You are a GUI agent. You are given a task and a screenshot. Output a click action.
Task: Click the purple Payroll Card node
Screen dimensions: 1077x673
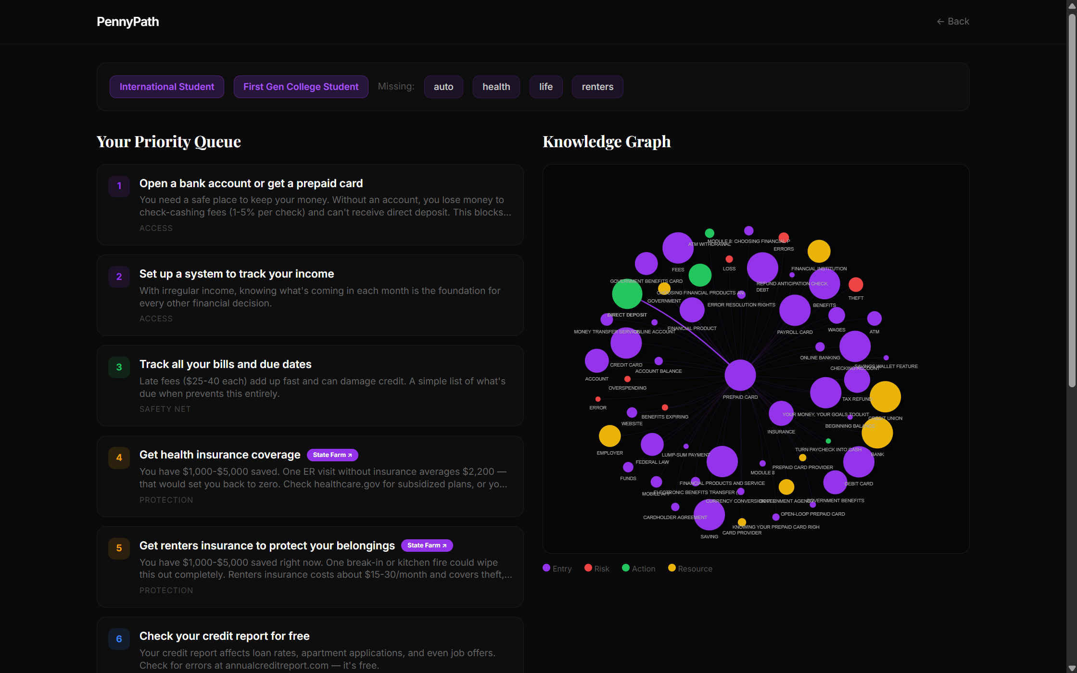pyautogui.click(x=794, y=310)
